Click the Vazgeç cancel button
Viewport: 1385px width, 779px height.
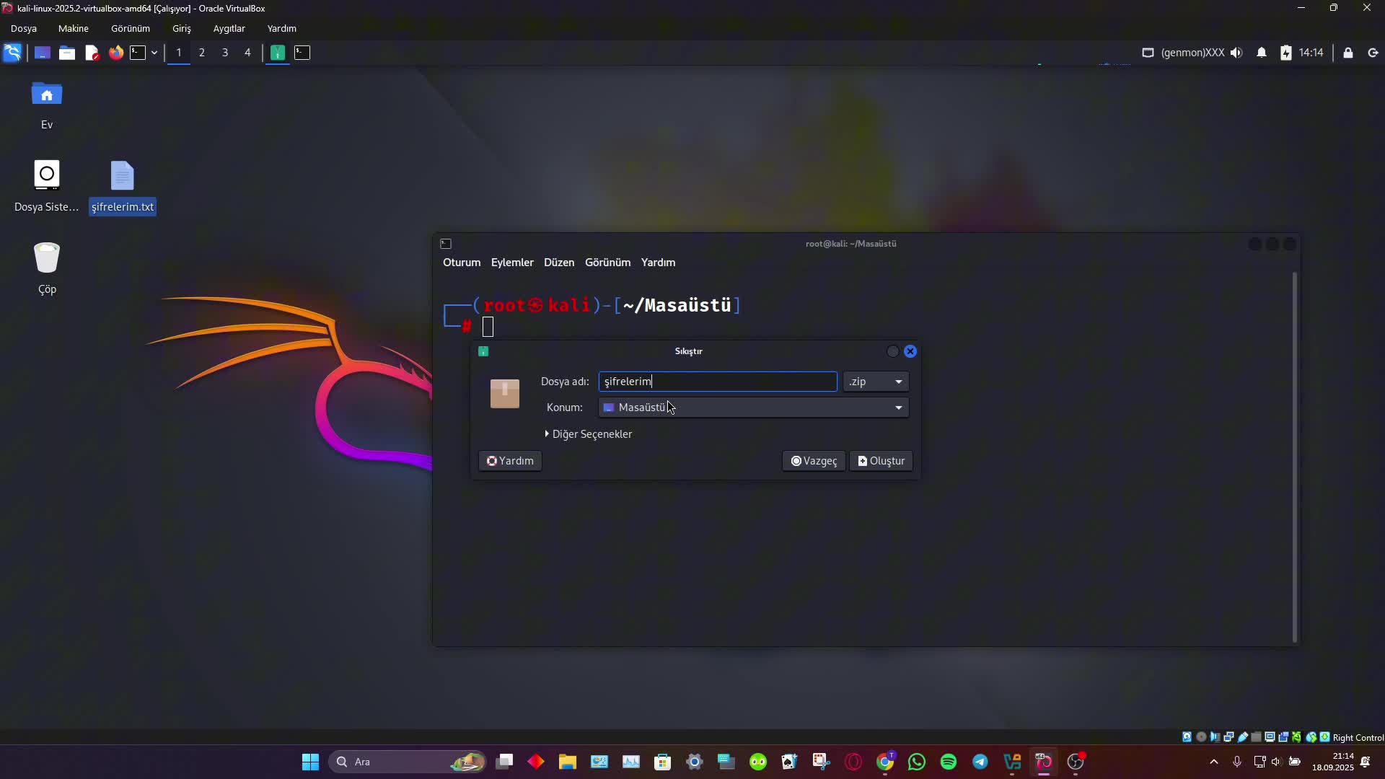coord(814,461)
